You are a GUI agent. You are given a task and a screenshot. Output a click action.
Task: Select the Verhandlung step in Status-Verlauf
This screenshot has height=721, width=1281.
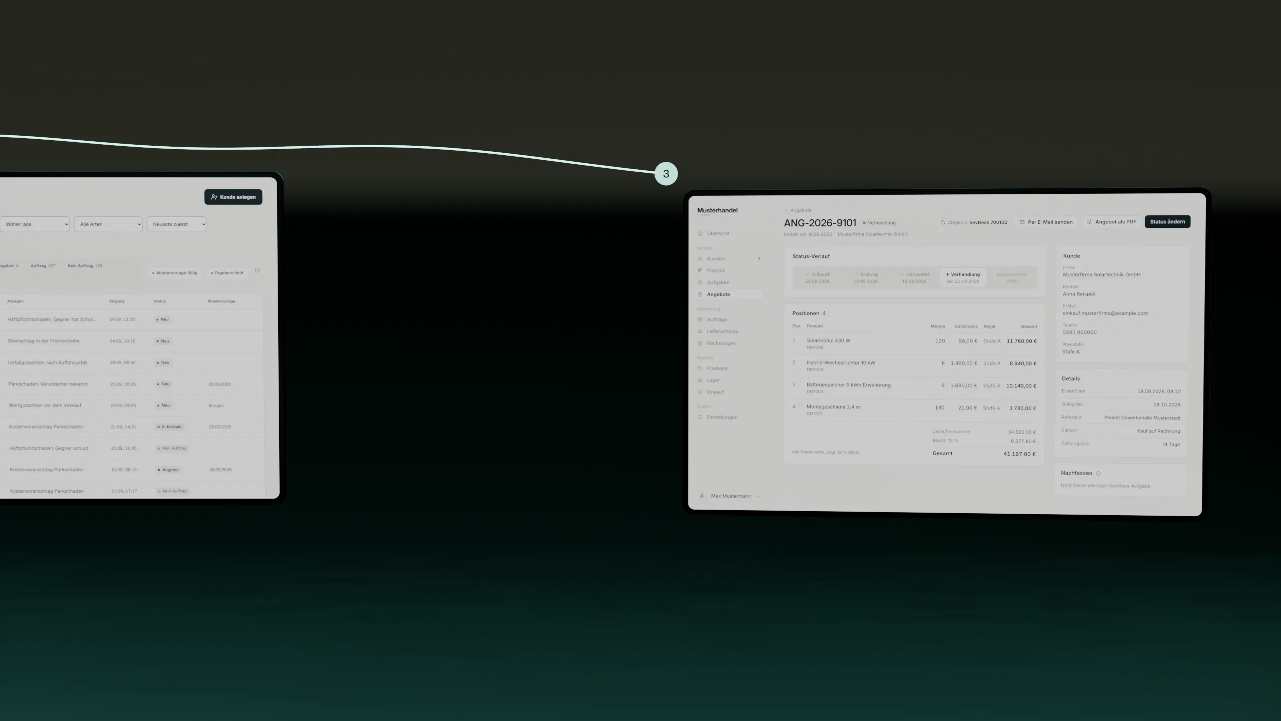point(963,277)
